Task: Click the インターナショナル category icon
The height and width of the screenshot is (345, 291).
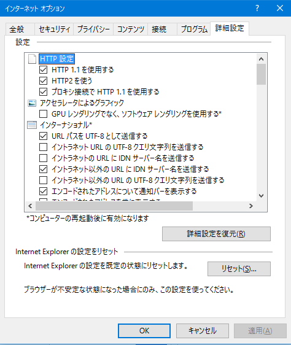Action: tap(32, 125)
